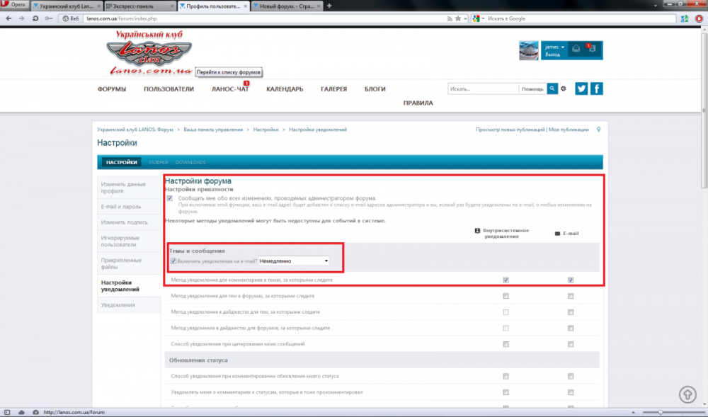Click the scroll-to-top arrow icon
Viewport: 708px width, 417px height.
(x=687, y=394)
